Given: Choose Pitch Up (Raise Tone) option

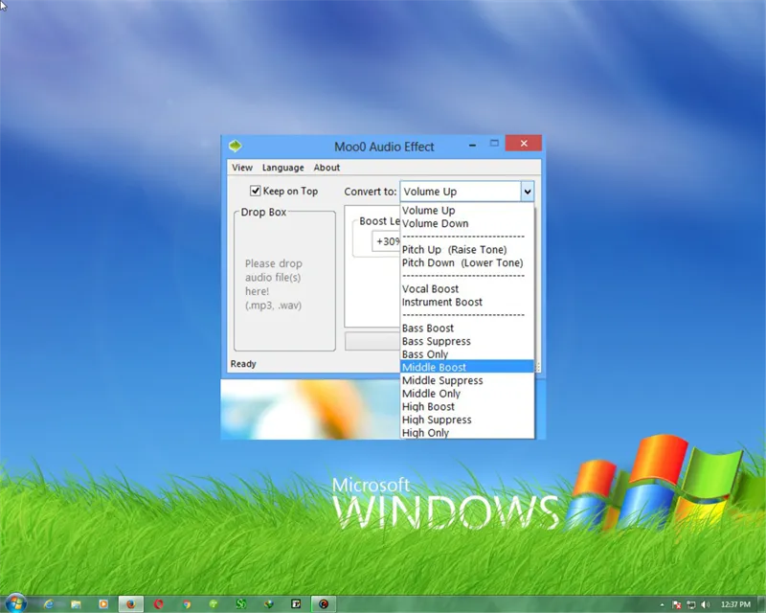Looking at the screenshot, I should (x=454, y=250).
